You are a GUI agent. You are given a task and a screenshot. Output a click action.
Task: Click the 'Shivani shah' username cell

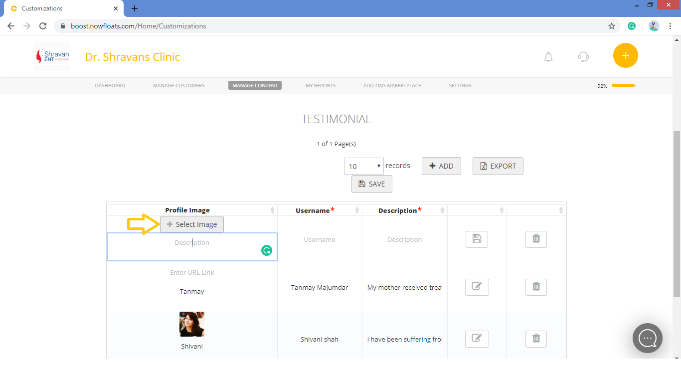pos(320,339)
